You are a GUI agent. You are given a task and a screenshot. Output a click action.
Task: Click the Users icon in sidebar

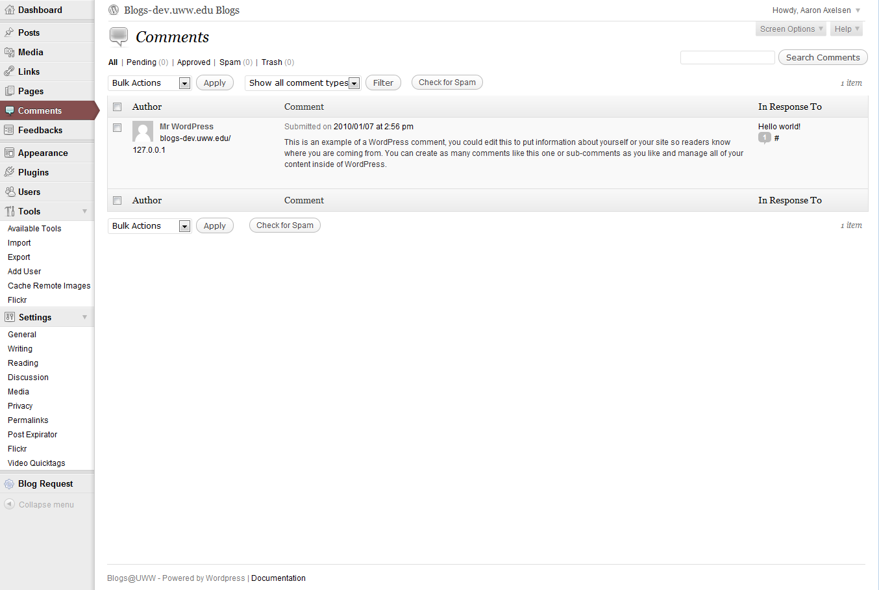coord(9,192)
